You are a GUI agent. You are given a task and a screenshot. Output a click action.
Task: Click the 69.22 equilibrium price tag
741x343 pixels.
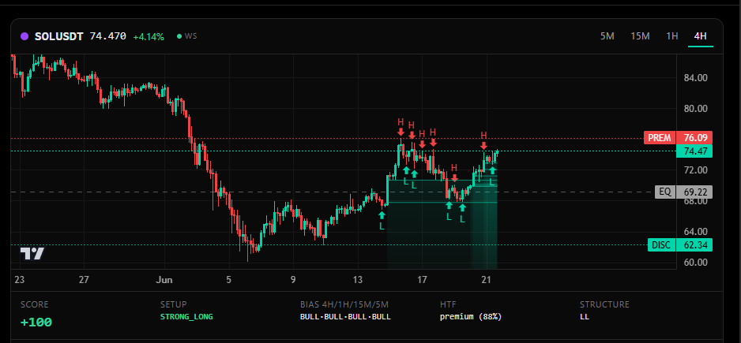point(694,192)
